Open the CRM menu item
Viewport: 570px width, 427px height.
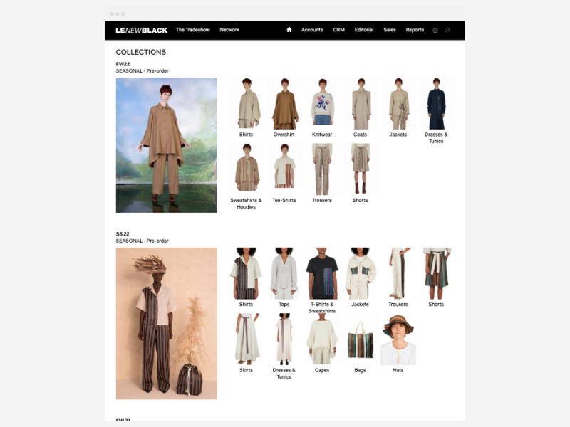(x=339, y=30)
